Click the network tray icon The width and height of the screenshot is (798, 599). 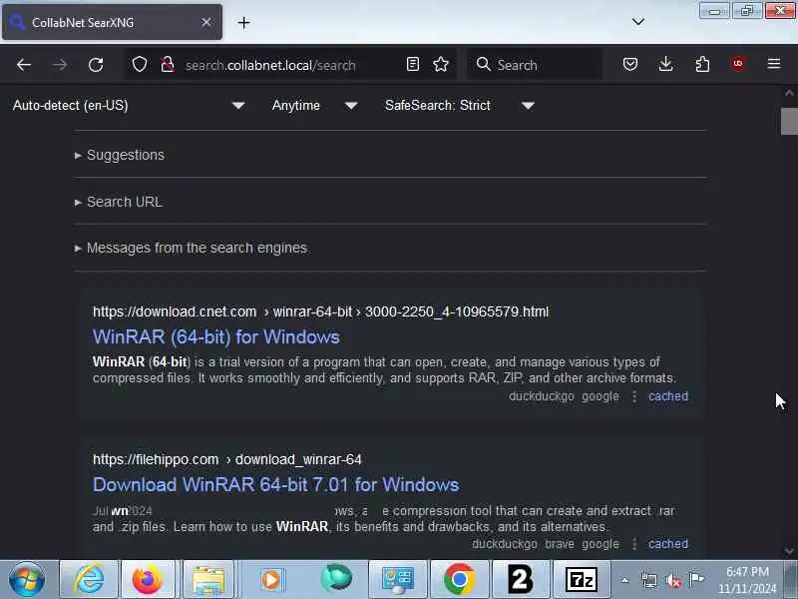pyautogui.click(x=649, y=580)
